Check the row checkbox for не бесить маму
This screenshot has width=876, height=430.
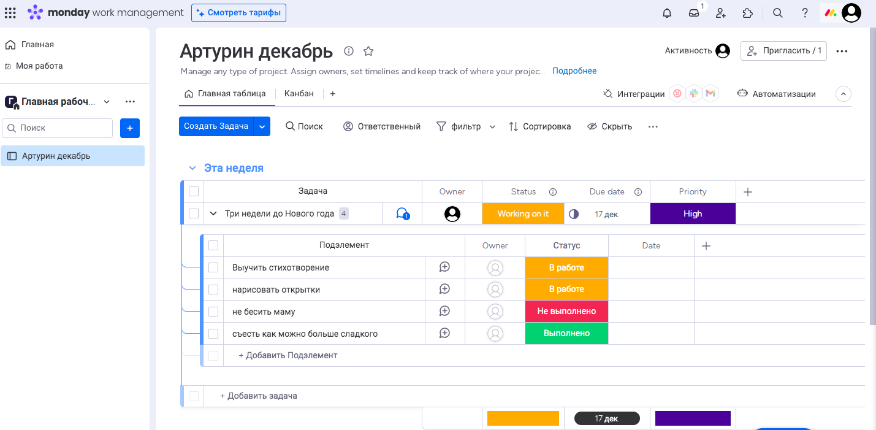point(213,311)
